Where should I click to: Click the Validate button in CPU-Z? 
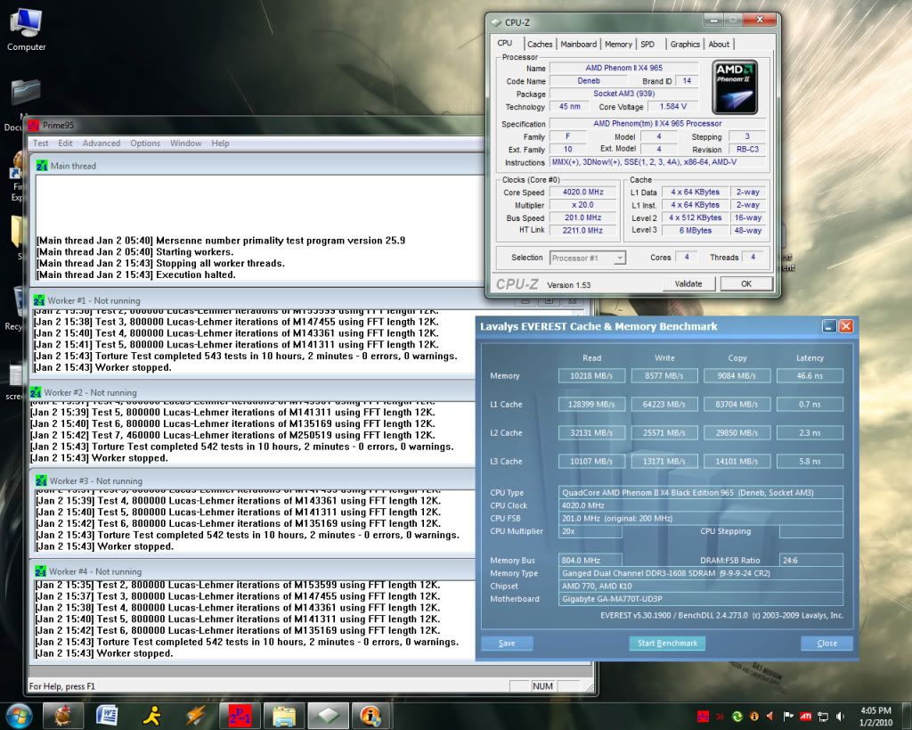(x=688, y=283)
